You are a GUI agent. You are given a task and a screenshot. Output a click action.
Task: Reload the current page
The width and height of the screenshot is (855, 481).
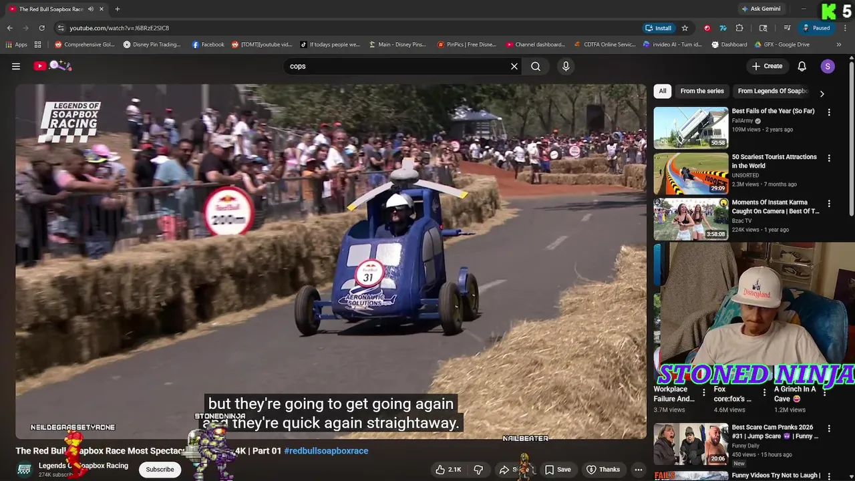tap(41, 28)
